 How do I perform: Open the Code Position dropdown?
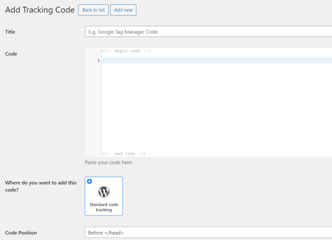[x=208, y=233]
